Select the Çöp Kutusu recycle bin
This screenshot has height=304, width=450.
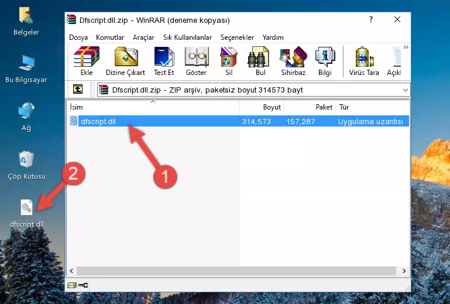26,165
